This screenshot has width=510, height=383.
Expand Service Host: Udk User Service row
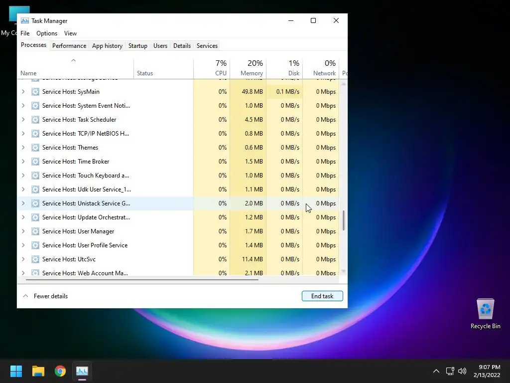tap(23, 190)
